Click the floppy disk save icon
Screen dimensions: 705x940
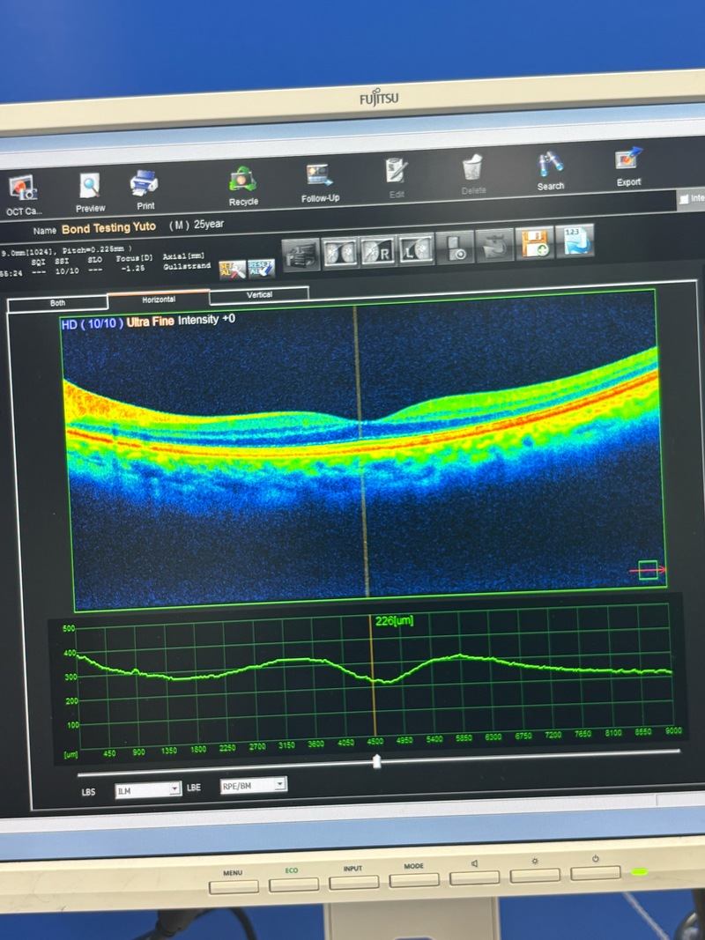tap(536, 243)
